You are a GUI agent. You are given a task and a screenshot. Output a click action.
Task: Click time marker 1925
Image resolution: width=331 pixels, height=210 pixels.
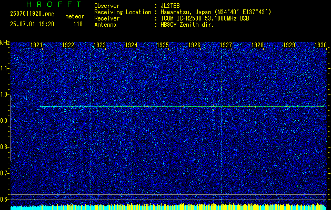pyautogui.click(x=163, y=45)
